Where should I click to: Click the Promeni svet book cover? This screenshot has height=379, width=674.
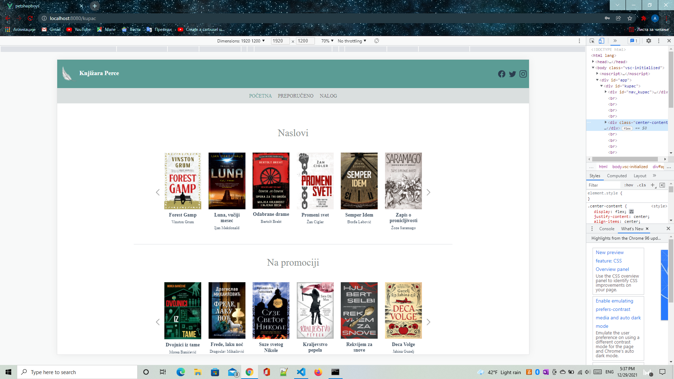(x=315, y=181)
